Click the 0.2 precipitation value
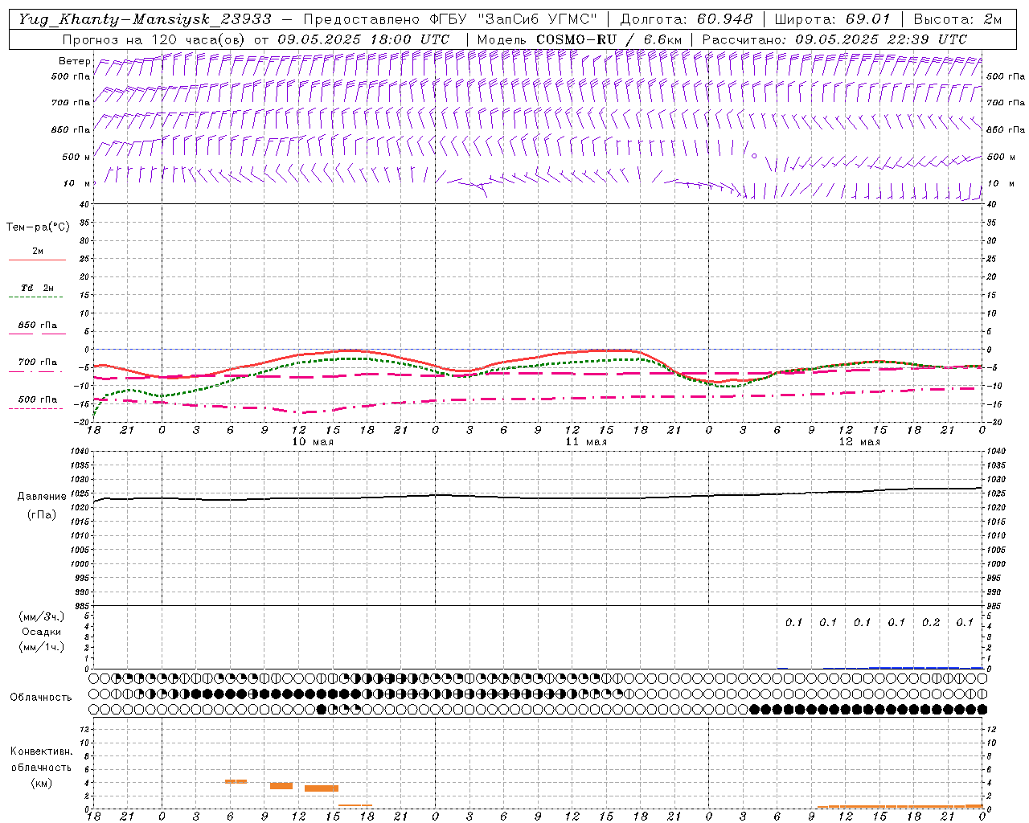1029x823 pixels. coord(931,622)
